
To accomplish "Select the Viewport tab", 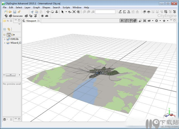I will click(31, 21).
